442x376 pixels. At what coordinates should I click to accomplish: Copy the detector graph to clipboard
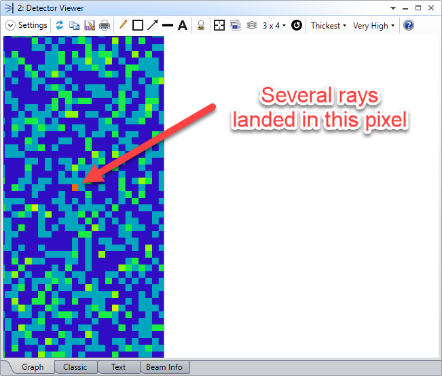(x=75, y=25)
